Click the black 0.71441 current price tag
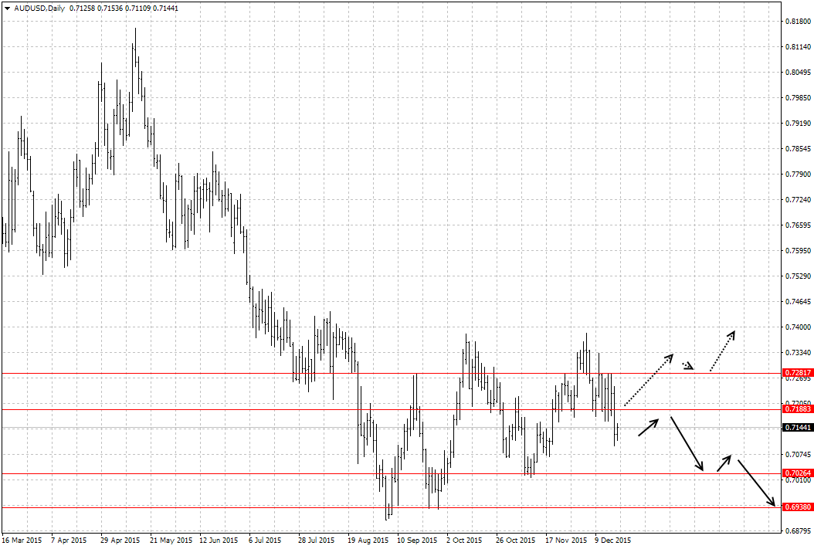 tap(797, 427)
